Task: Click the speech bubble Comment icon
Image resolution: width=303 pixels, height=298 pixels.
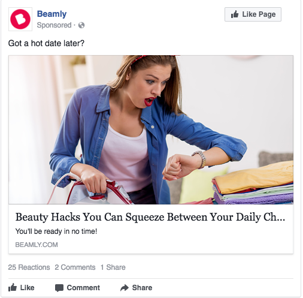Action: point(59,288)
